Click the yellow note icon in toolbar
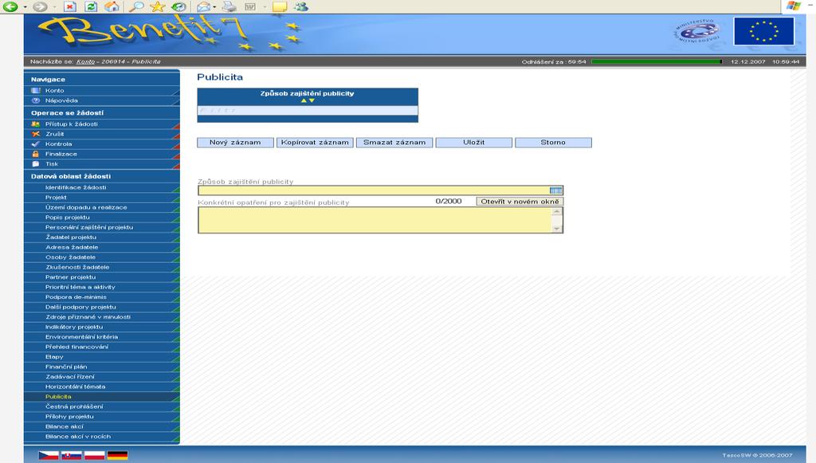Viewport: 816px width, 463px height. tap(280, 6)
